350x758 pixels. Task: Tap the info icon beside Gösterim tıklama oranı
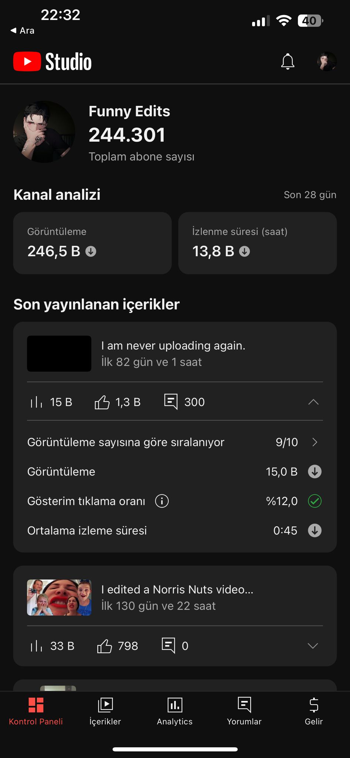coord(162,501)
